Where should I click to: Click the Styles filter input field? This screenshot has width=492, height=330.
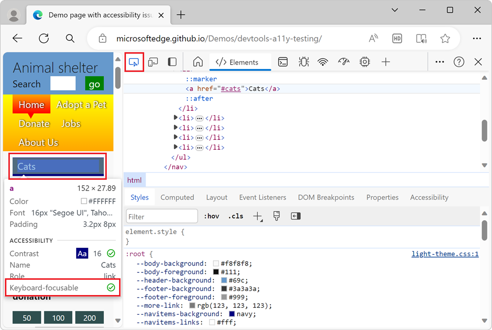click(161, 216)
